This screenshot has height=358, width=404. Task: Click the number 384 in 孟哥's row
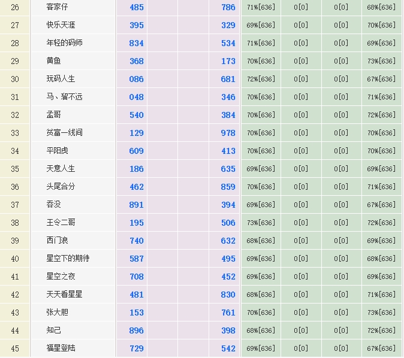[228, 115]
